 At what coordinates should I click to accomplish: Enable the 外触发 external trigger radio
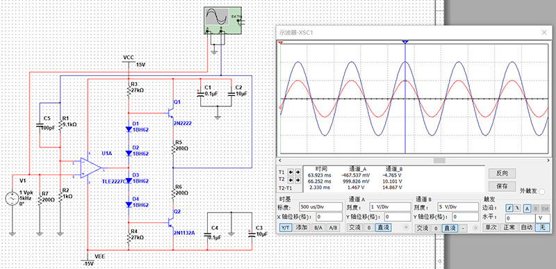pyautogui.click(x=542, y=192)
